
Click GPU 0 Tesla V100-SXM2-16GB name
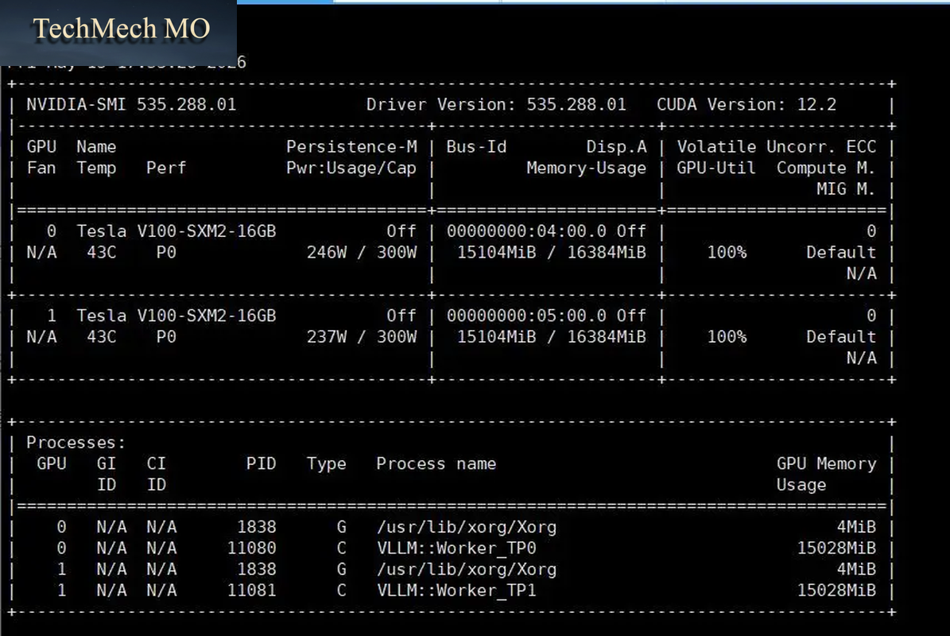pyautogui.click(x=176, y=231)
